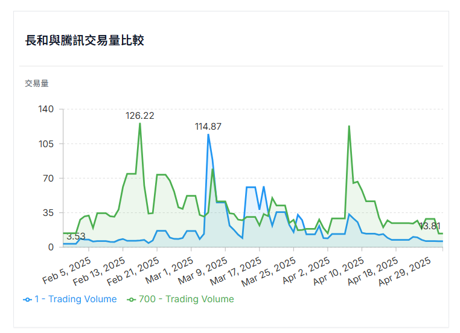Click the 105 y-axis tick label
460x333 pixels.
(46, 144)
